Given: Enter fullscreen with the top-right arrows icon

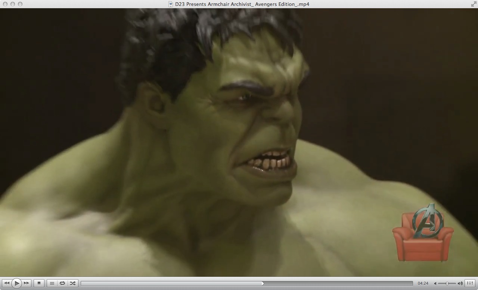Looking at the screenshot, I should click(x=474, y=4).
